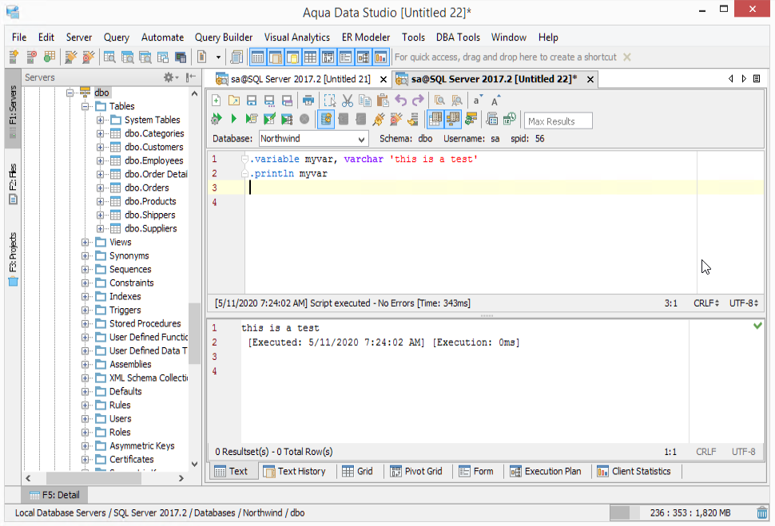Screen dimensions: 775x526
Task: Open the Database dropdown showing Northwind
Action: coord(313,139)
